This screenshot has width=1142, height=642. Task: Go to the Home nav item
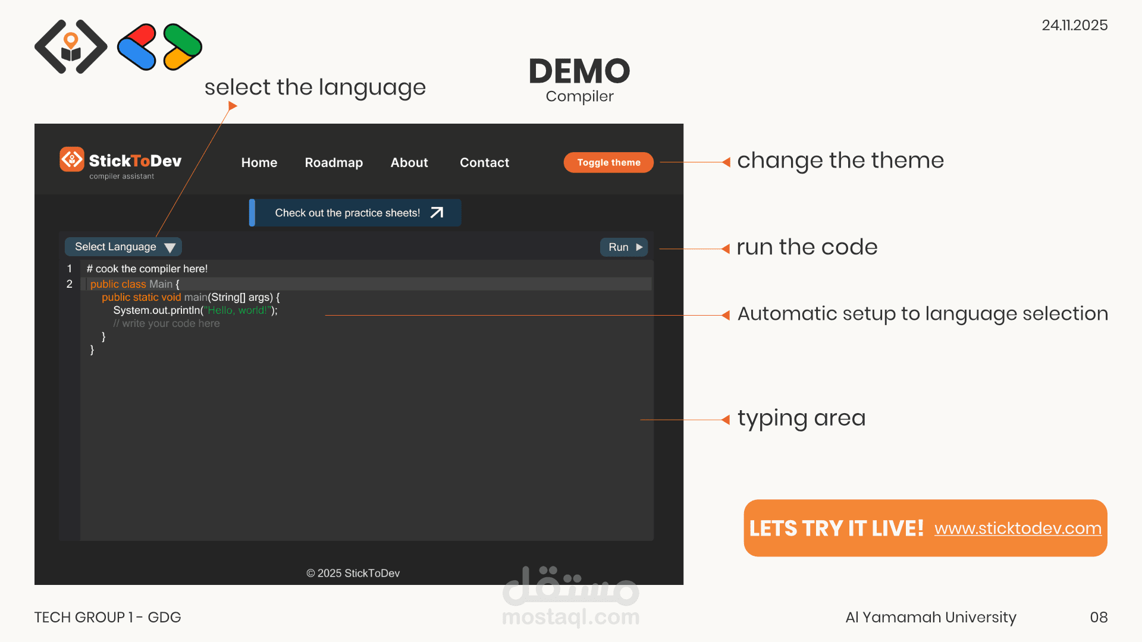tap(259, 162)
